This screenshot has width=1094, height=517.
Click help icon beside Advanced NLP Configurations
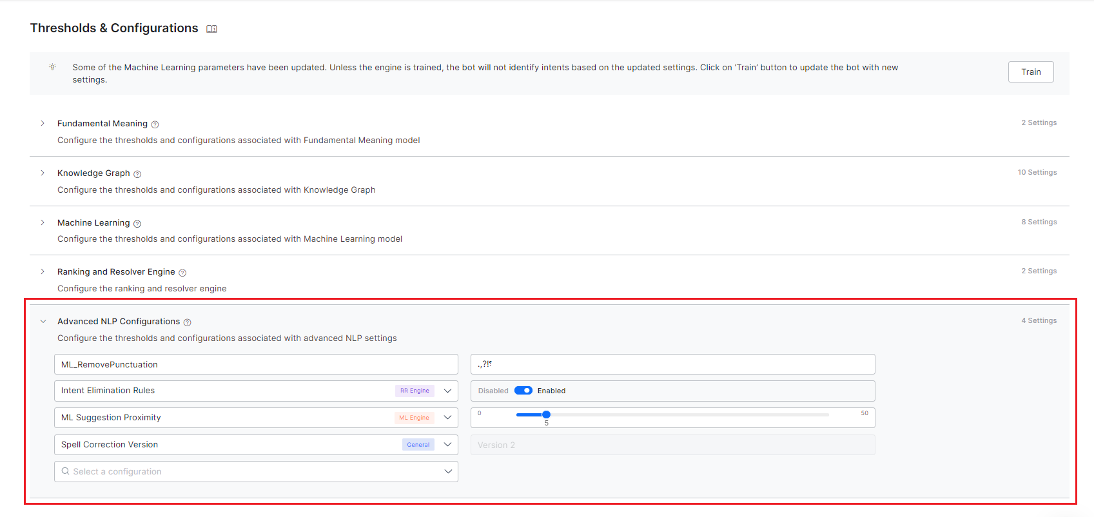click(x=188, y=322)
